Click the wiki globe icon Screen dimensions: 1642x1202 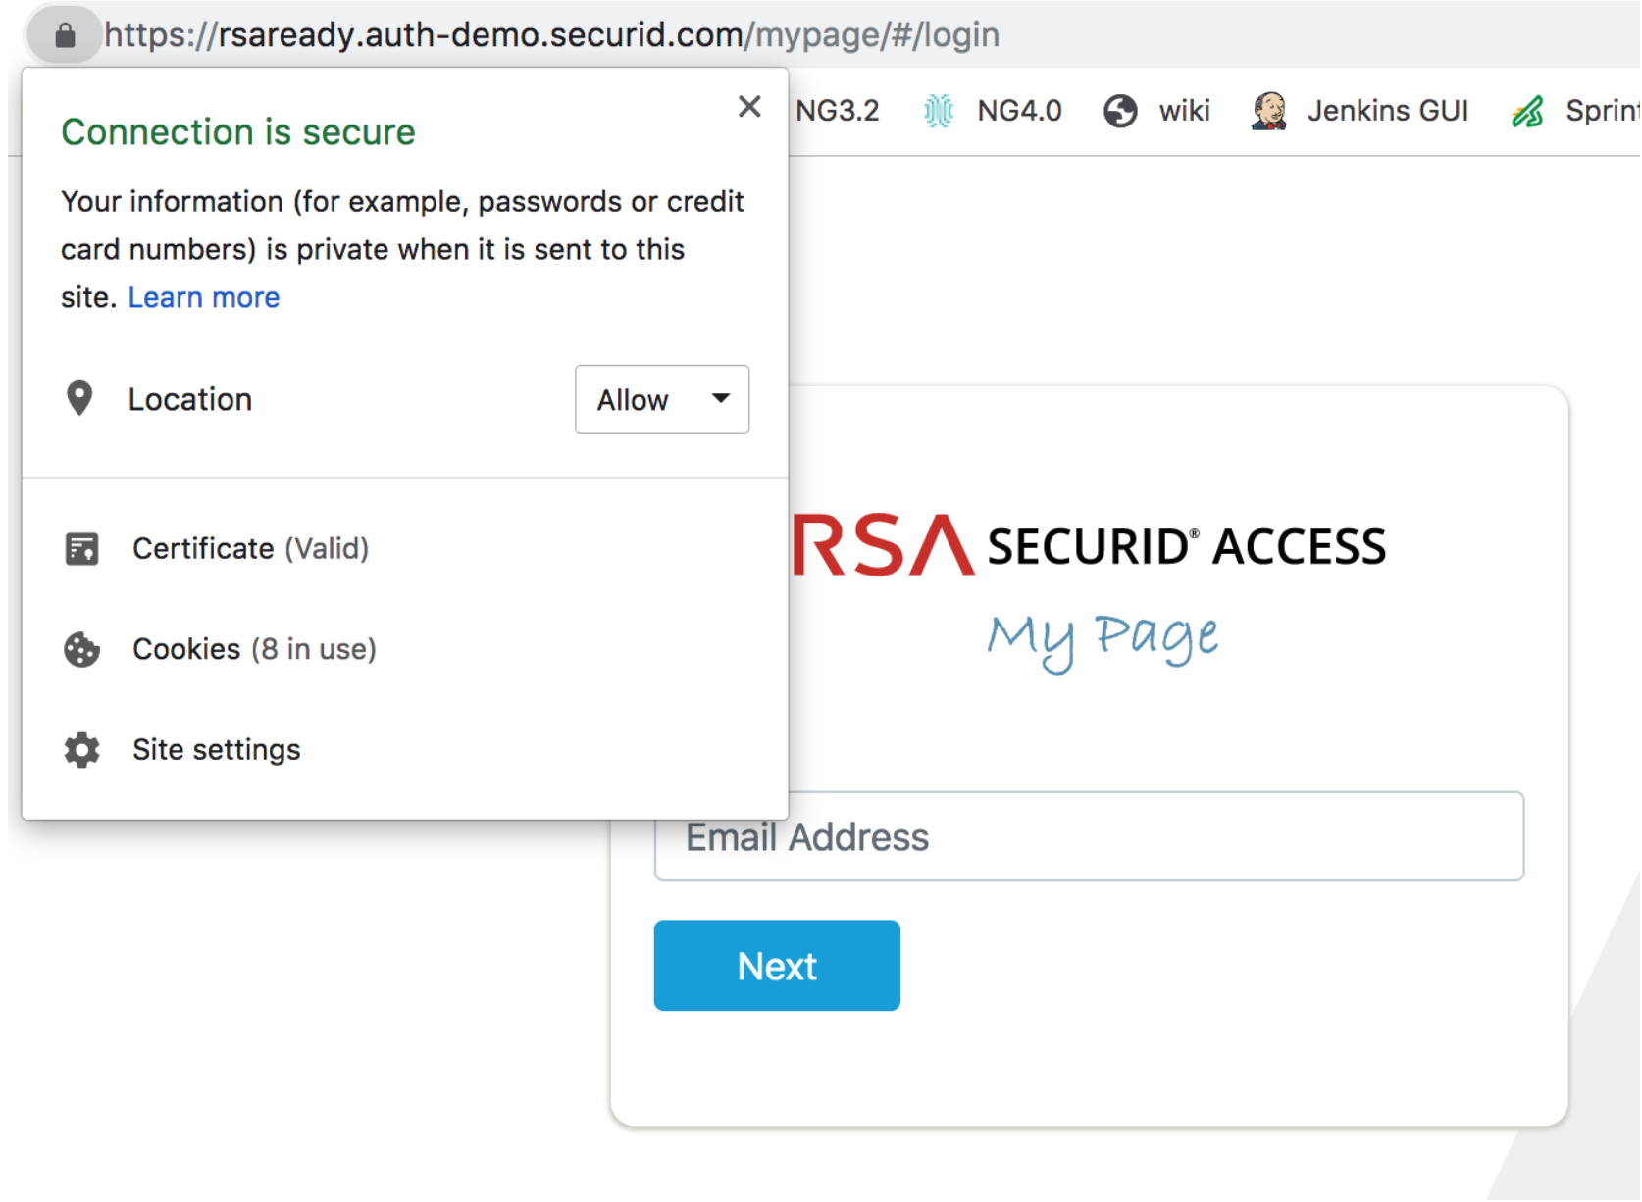pos(1120,111)
